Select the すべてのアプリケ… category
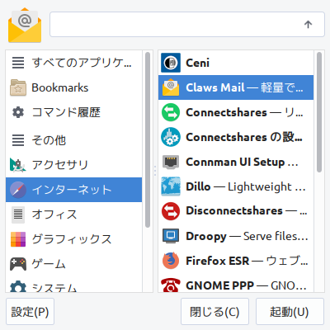The image size is (330, 330). point(73,63)
